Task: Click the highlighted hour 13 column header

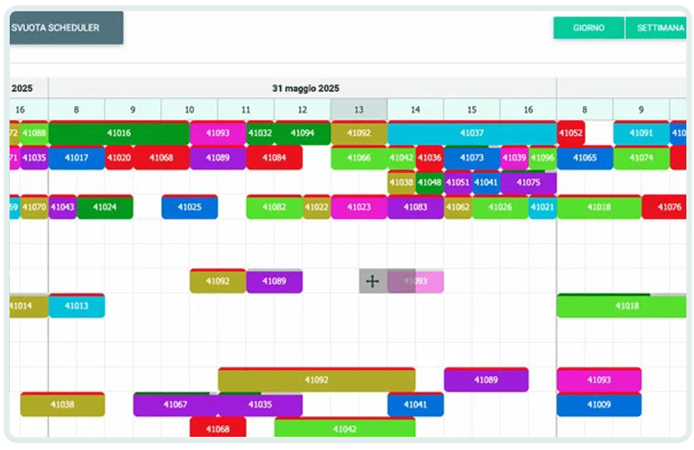Action: [359, 110]
